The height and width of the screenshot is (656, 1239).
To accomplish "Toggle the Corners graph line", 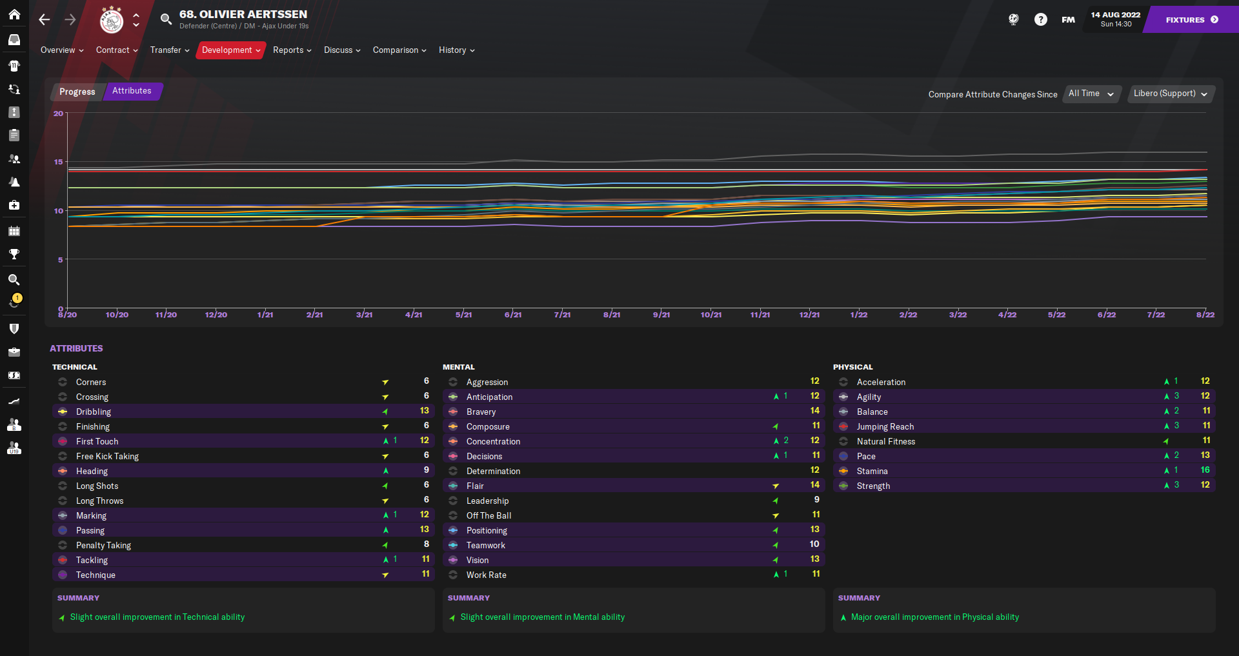I will pyautogui.click(x=63, y=382).
